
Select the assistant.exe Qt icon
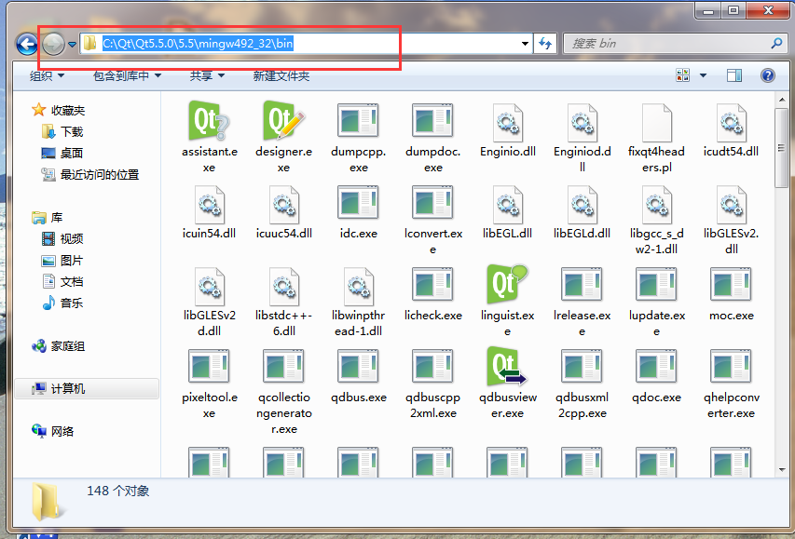pyautogui.click(x=209, y=122)
